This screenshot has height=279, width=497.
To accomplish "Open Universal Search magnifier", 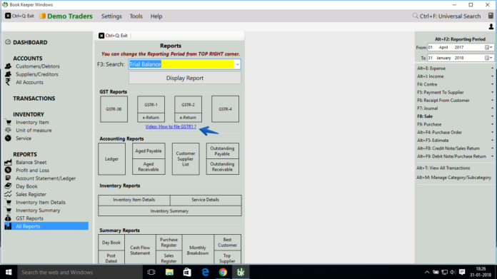I will (x=415, y=16).
